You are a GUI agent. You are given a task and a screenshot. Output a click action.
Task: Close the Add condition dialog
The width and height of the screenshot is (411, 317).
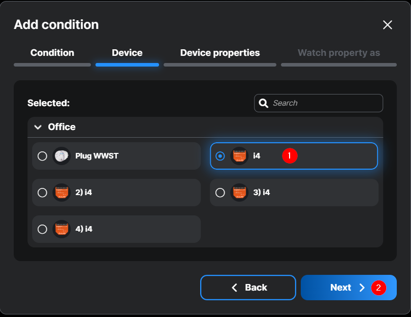388,25
